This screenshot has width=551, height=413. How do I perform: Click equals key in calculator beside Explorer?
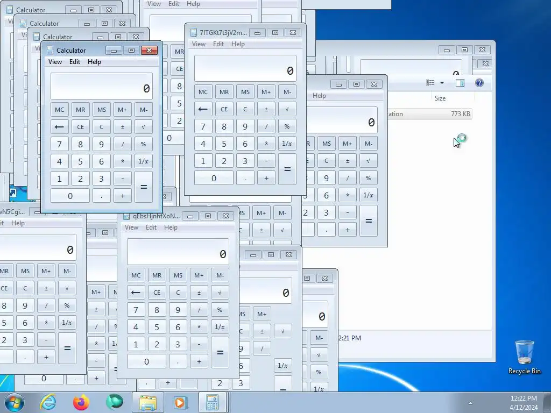(368, 220)
